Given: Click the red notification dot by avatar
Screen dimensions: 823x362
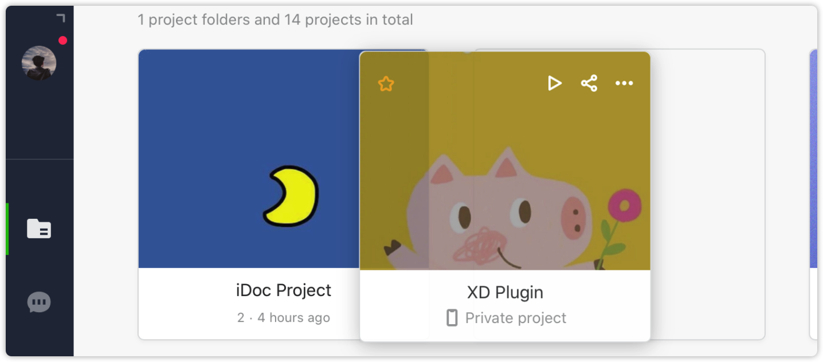Looking at the screenshot, I should [x=62, y=40].
